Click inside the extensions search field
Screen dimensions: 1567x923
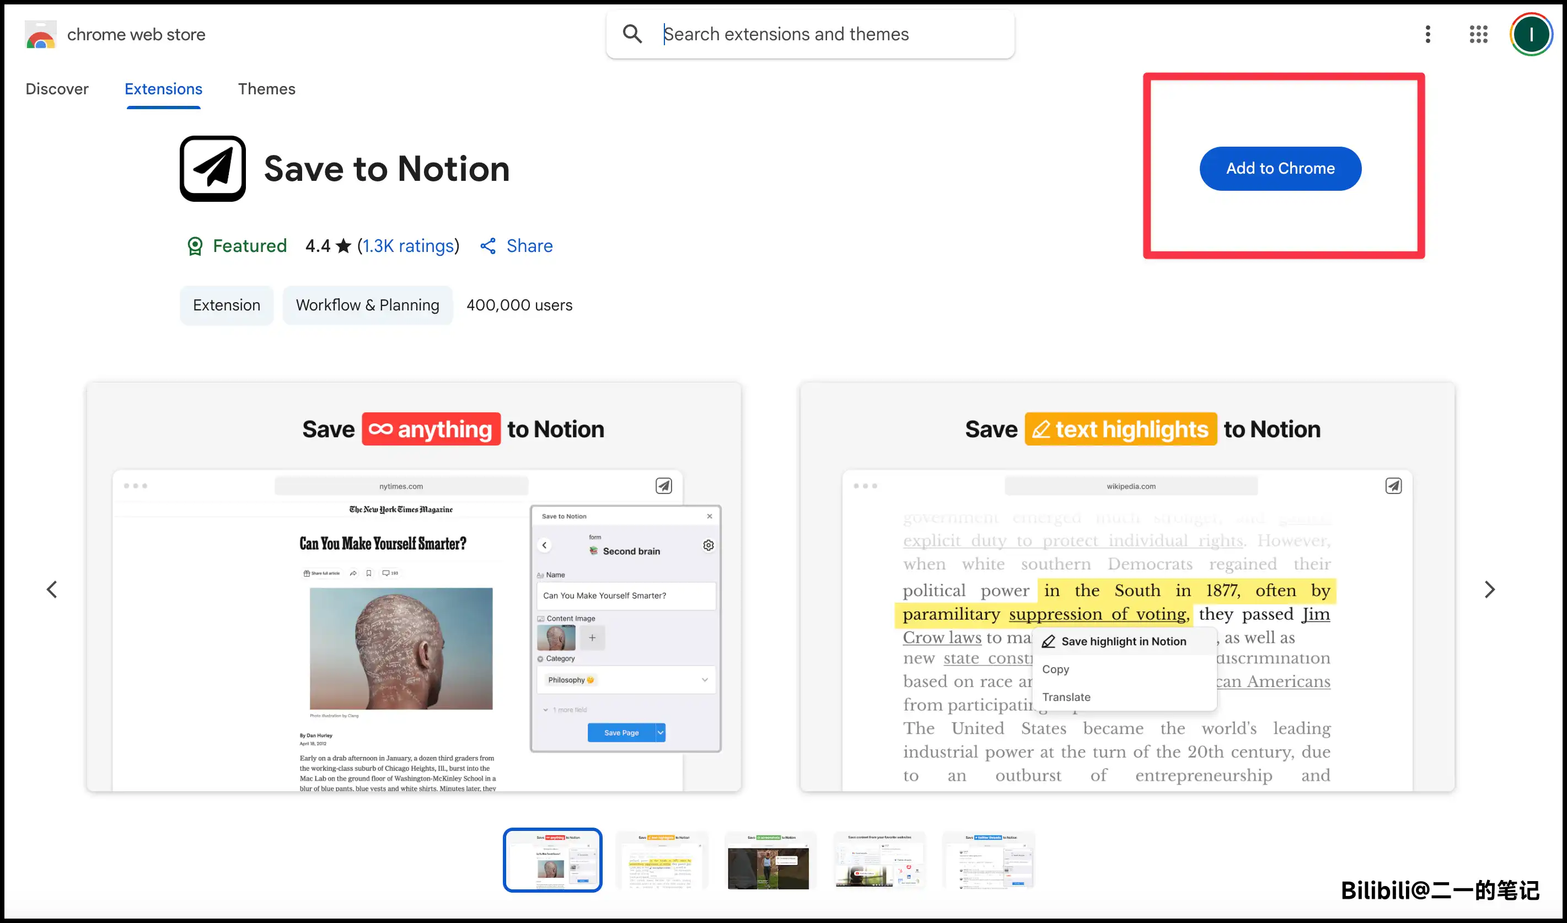[x=808, y=34]
